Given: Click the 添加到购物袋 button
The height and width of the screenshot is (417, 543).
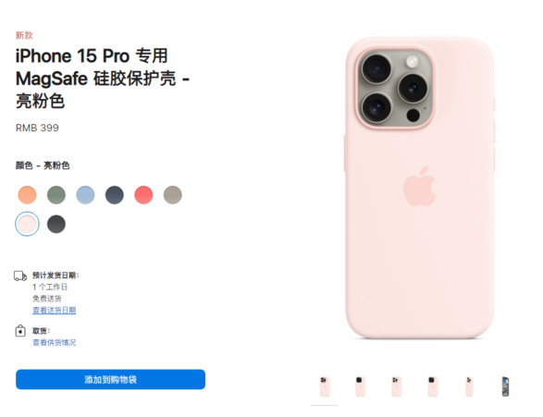Looking at the screenshot, I should (x=110, y=379).
